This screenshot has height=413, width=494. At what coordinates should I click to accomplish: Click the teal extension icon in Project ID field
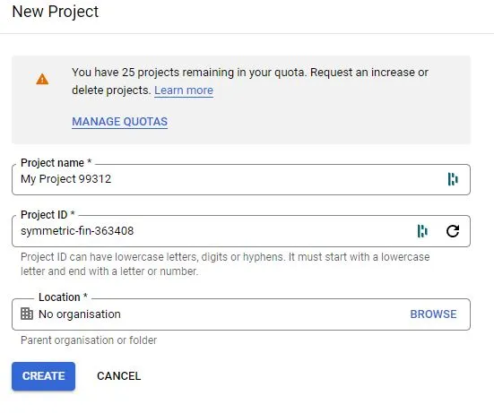tap(422, 231)
